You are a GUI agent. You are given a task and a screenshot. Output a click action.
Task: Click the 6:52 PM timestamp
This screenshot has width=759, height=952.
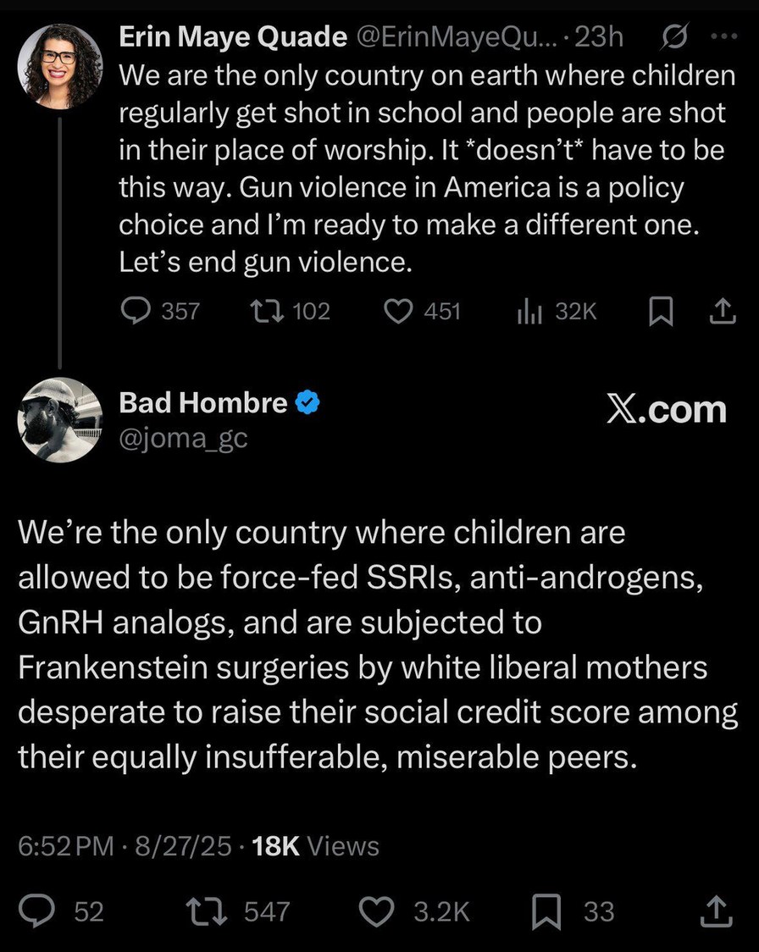click(x=66, y=846)
